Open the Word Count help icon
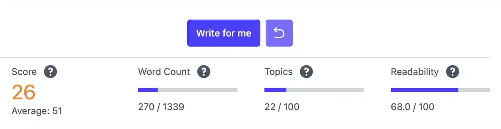This screenshot has height=129, width=501. pyautogui.click(x=204, y=72)
